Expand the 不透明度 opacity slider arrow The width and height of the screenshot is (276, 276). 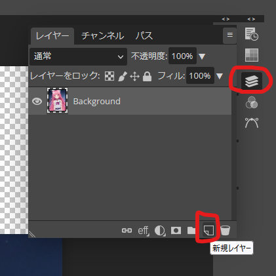(x=202, y=56)
